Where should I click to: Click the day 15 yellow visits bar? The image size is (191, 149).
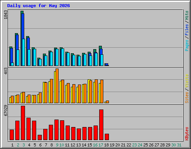tap(89, 91)
